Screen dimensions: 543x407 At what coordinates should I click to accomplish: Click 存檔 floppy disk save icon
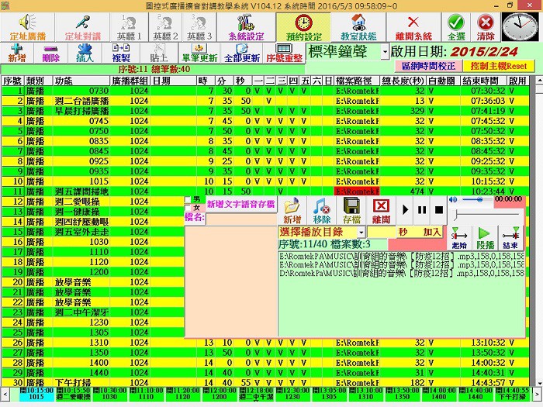coord(351,211)
